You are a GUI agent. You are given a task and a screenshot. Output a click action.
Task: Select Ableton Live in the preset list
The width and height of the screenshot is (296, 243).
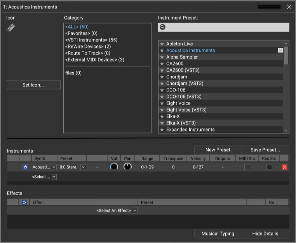pos(221,44)
